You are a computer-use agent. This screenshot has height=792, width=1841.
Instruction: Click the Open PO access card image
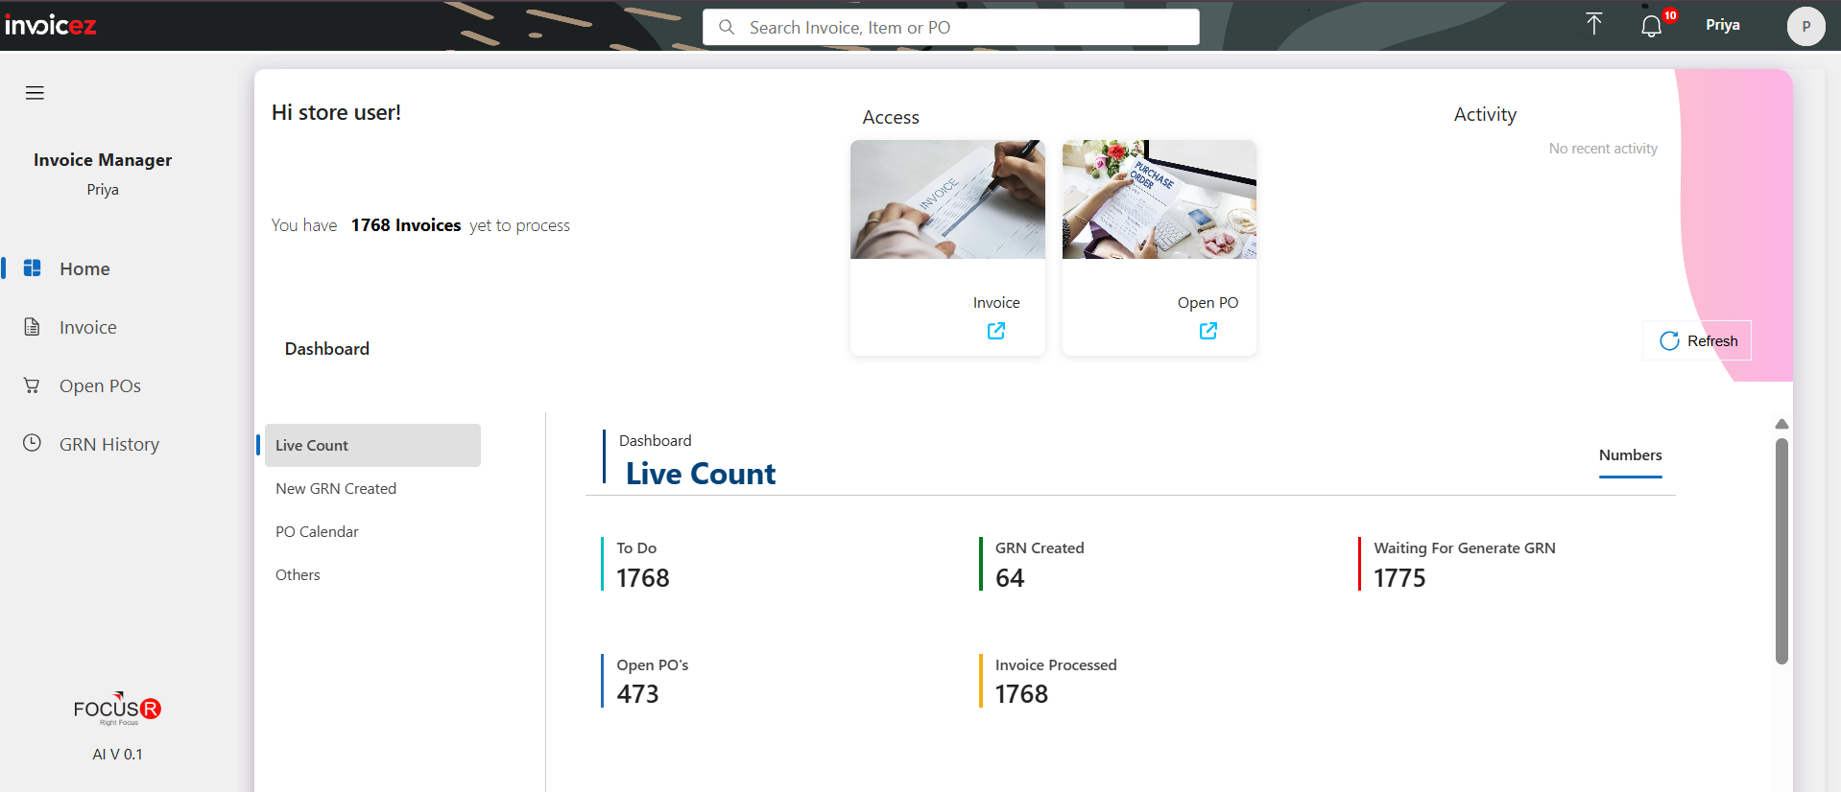1160,199
